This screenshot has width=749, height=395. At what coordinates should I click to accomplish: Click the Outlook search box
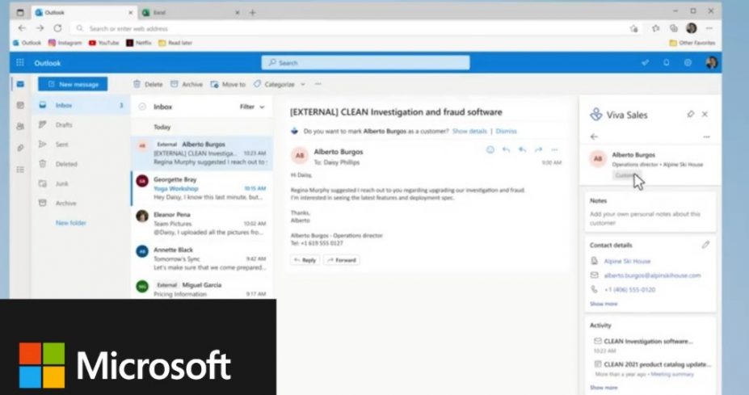coord(365,63)
